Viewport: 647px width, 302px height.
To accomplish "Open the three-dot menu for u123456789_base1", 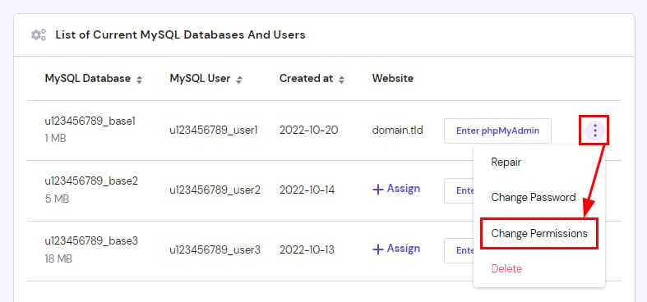I will pyautogui.click(x=594, y=131).
